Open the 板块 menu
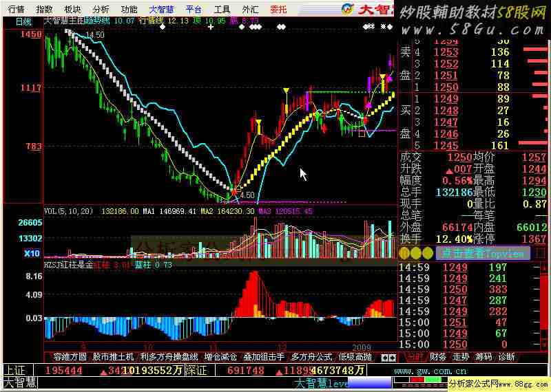This screenshot has height=392, width=551. [x=73, y=9]
